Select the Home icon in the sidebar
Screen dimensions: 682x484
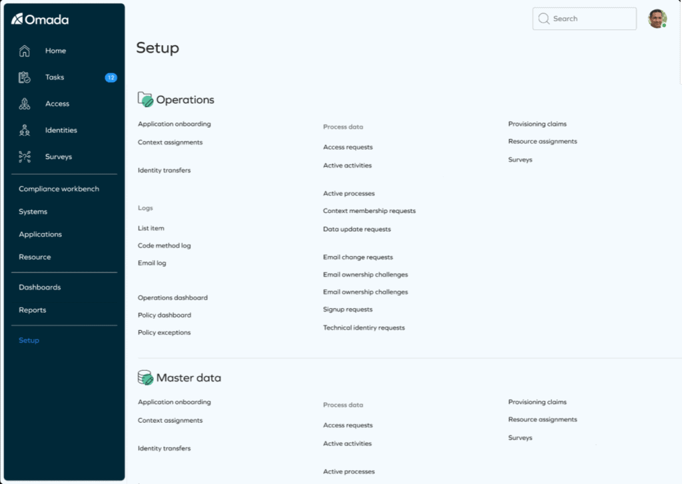tap(25, 50)
